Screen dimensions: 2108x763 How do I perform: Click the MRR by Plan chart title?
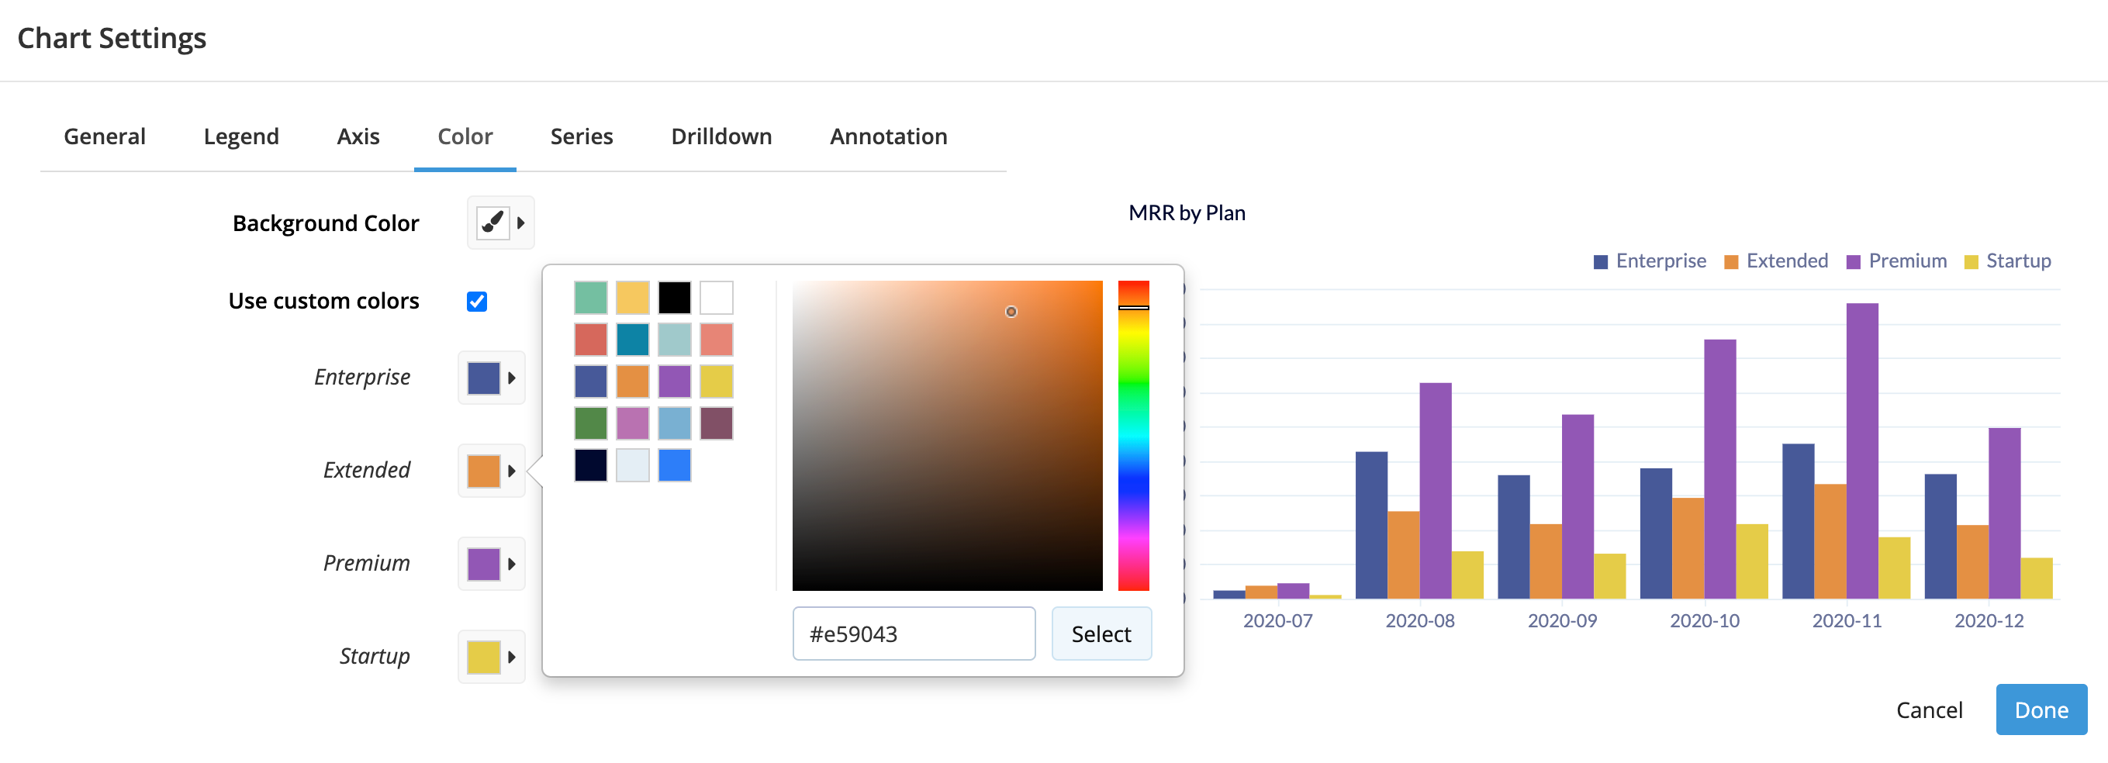pos(1187,212)
